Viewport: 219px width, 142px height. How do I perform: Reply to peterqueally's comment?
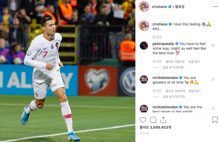tap(194, 62)
